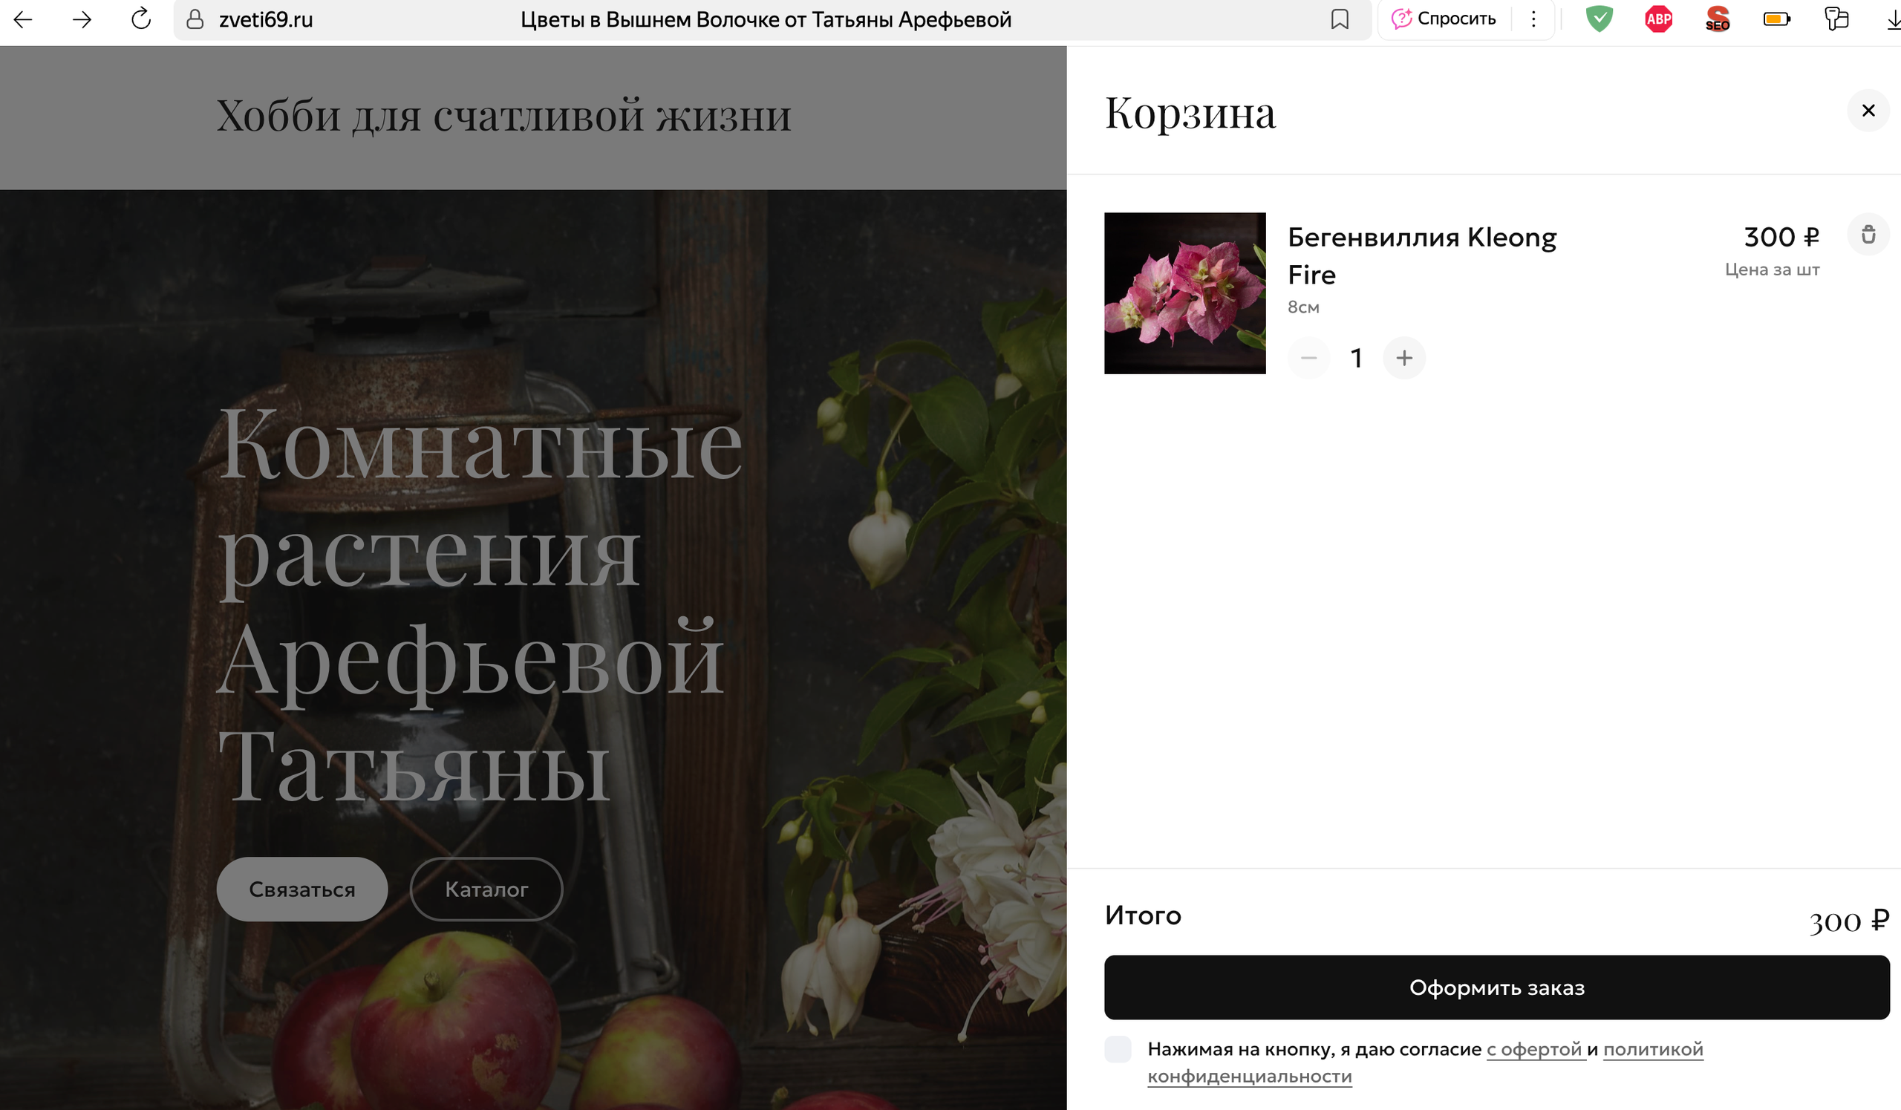Screen dimensions: 1901x1110
Task: Increase quantity with plus button
Action: 1404,358
